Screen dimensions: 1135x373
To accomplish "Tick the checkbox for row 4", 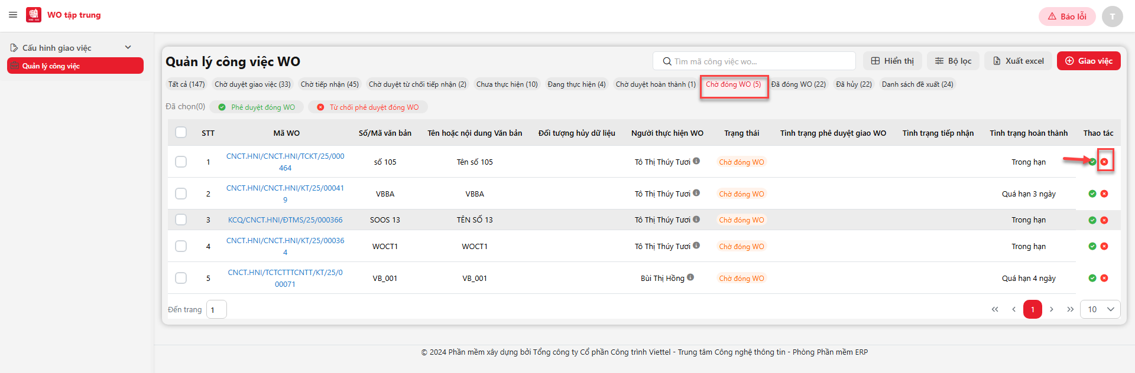I will tap(181, 246).
